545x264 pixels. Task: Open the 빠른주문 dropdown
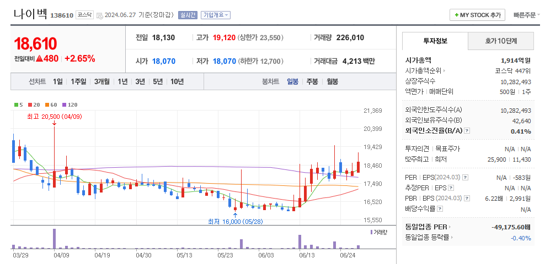[x=526, y=15]
